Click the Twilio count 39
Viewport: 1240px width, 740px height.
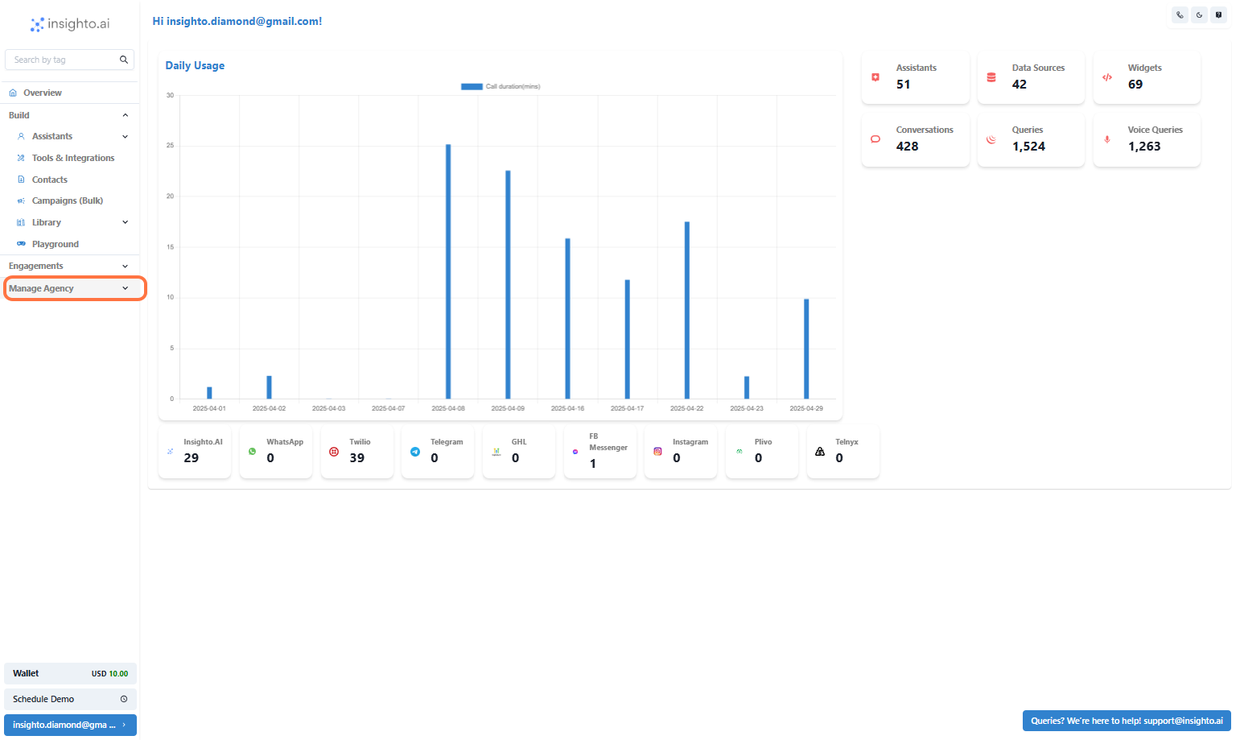click(357, 458)
